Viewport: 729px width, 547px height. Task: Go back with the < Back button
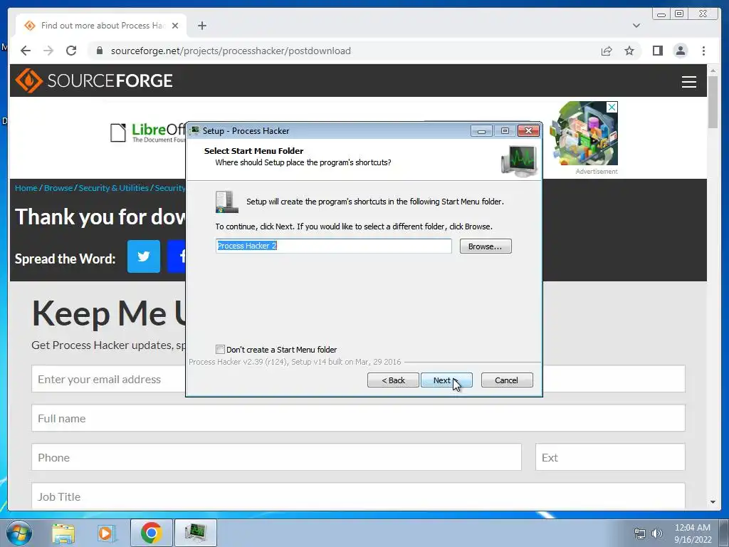point(393,380)
